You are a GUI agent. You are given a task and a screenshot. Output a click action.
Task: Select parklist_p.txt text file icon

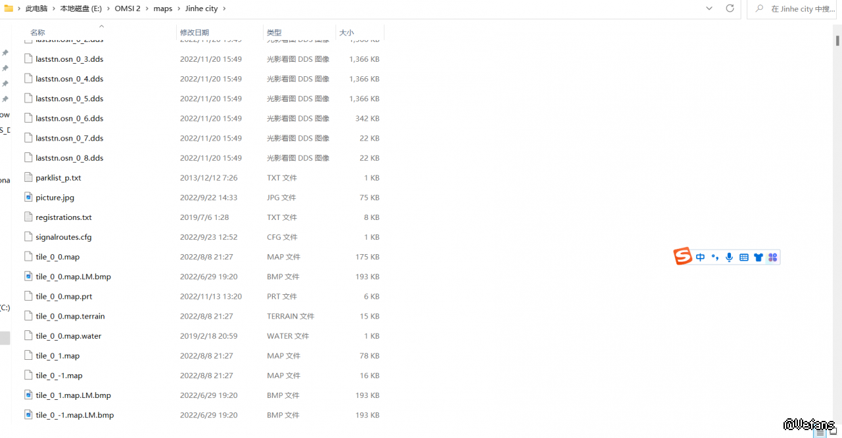28,177
